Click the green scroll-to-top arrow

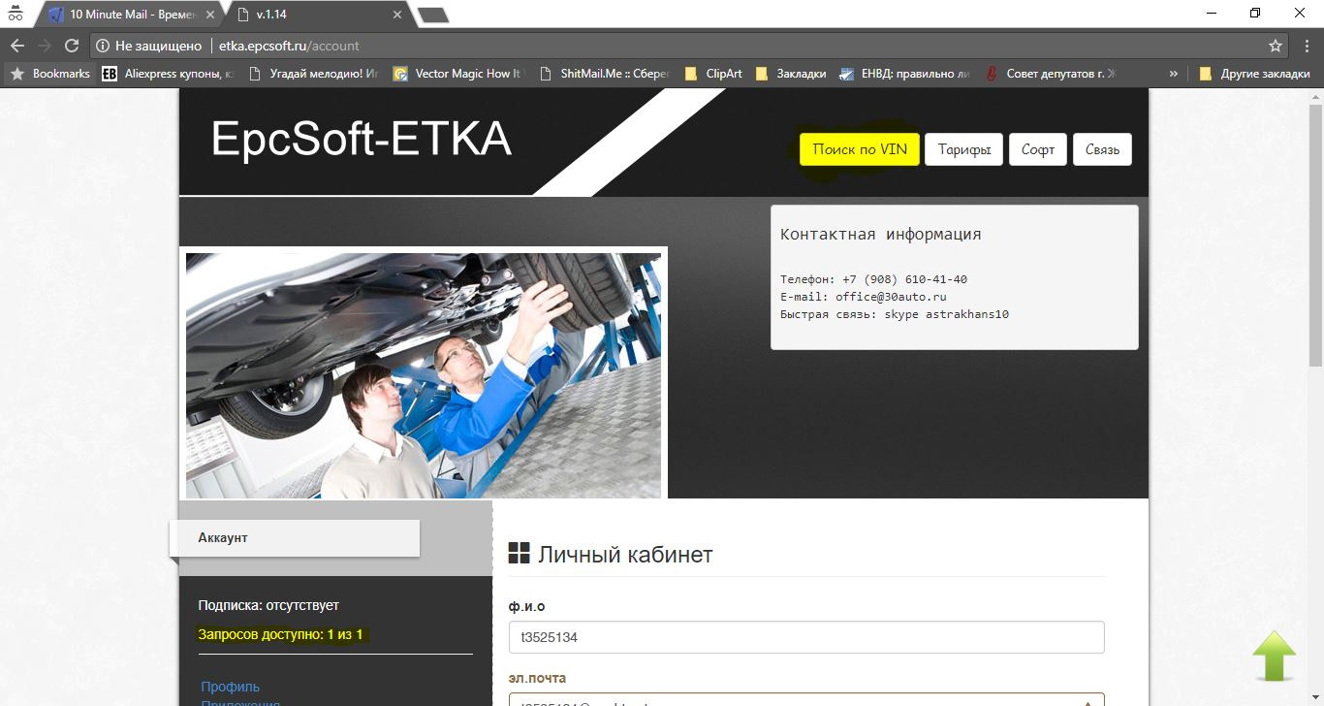point(1274,656)
